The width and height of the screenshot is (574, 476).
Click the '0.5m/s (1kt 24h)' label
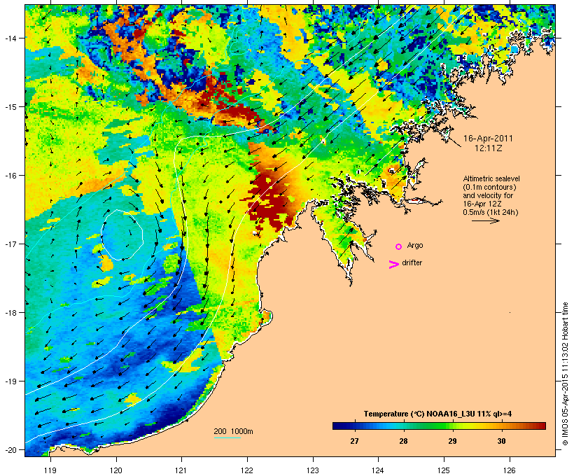[x=491, y=212]
